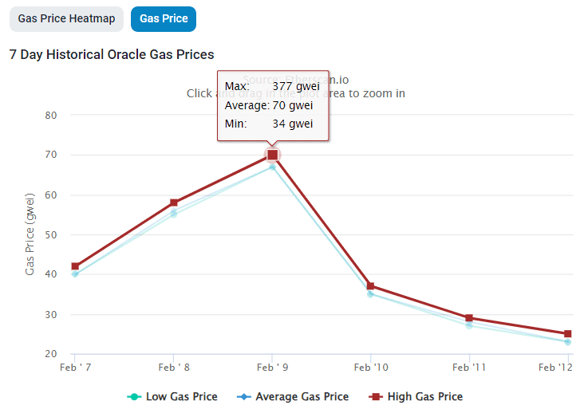Click the High Gas Price point on Feb 12
Image resolution: width=588 pixels, height=417 pixels.
(567, 334)
